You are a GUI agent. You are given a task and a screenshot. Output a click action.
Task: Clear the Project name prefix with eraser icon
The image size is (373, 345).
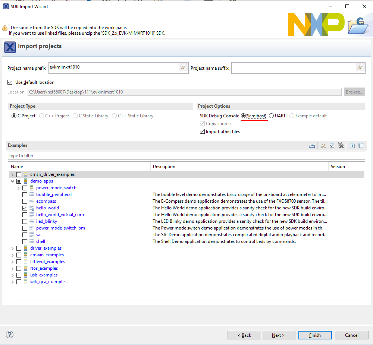pyautogui.click(x=183, y=67)
